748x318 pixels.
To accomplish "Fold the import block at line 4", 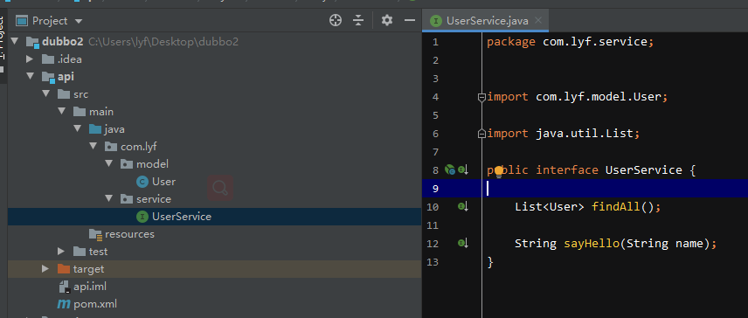I will [x=481, y=97].
